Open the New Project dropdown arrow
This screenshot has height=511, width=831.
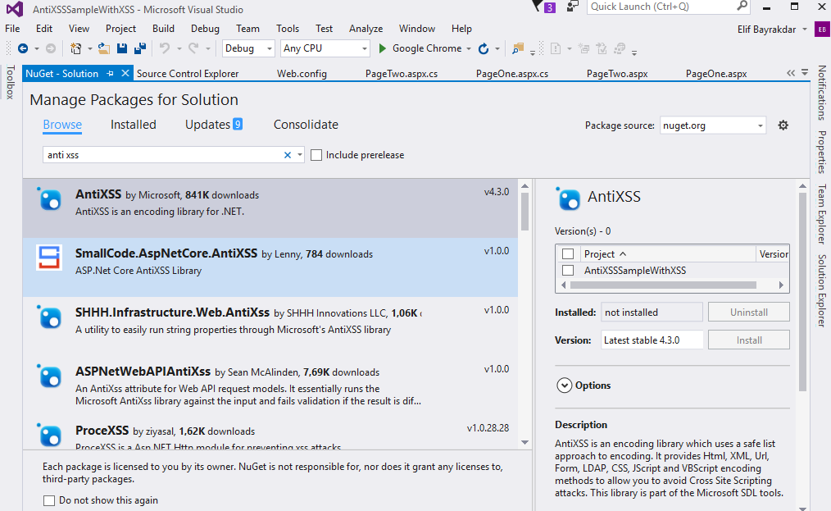point(89,49)
